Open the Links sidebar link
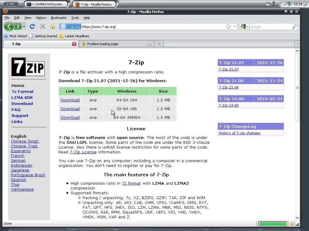 tap(17, 122)
